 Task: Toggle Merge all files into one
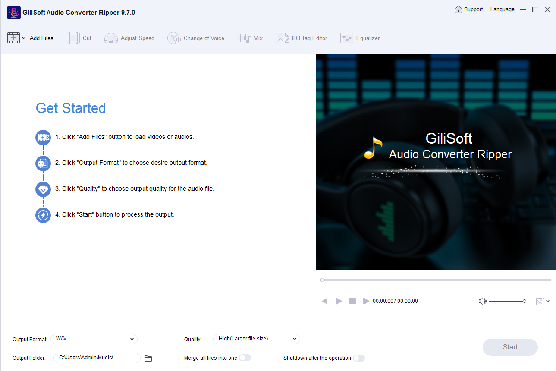click(x=245, y=358)
